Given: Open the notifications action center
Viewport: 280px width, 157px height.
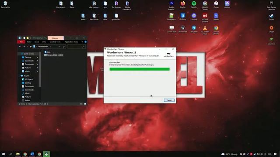Looking at the screenshot, I should click(x=275, y=154).
